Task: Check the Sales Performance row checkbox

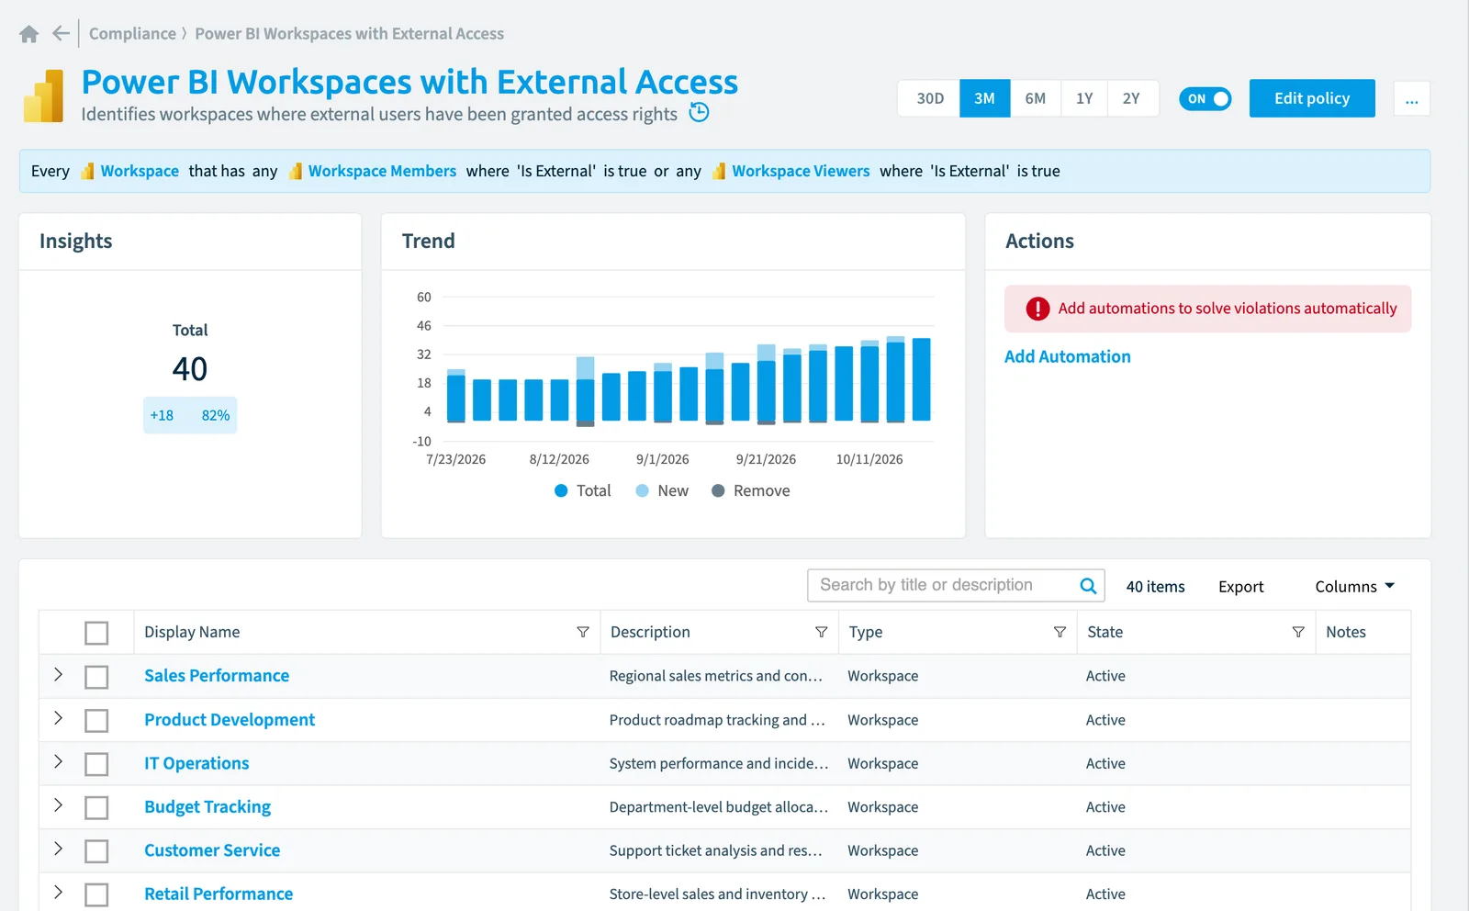Action: (96, 677)
